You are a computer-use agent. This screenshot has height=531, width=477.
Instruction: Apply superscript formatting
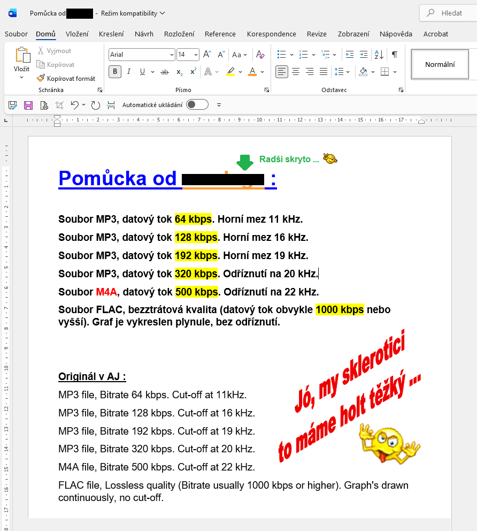pos(193,72)
